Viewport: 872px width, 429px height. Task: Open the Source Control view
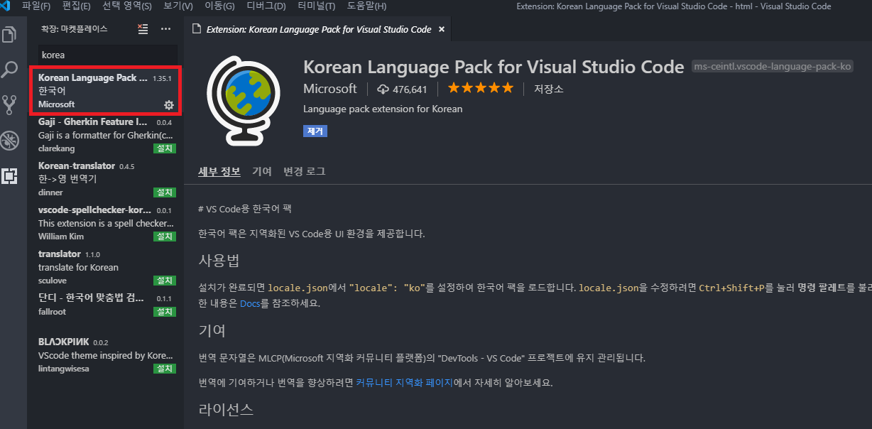[x=9, y=105]
